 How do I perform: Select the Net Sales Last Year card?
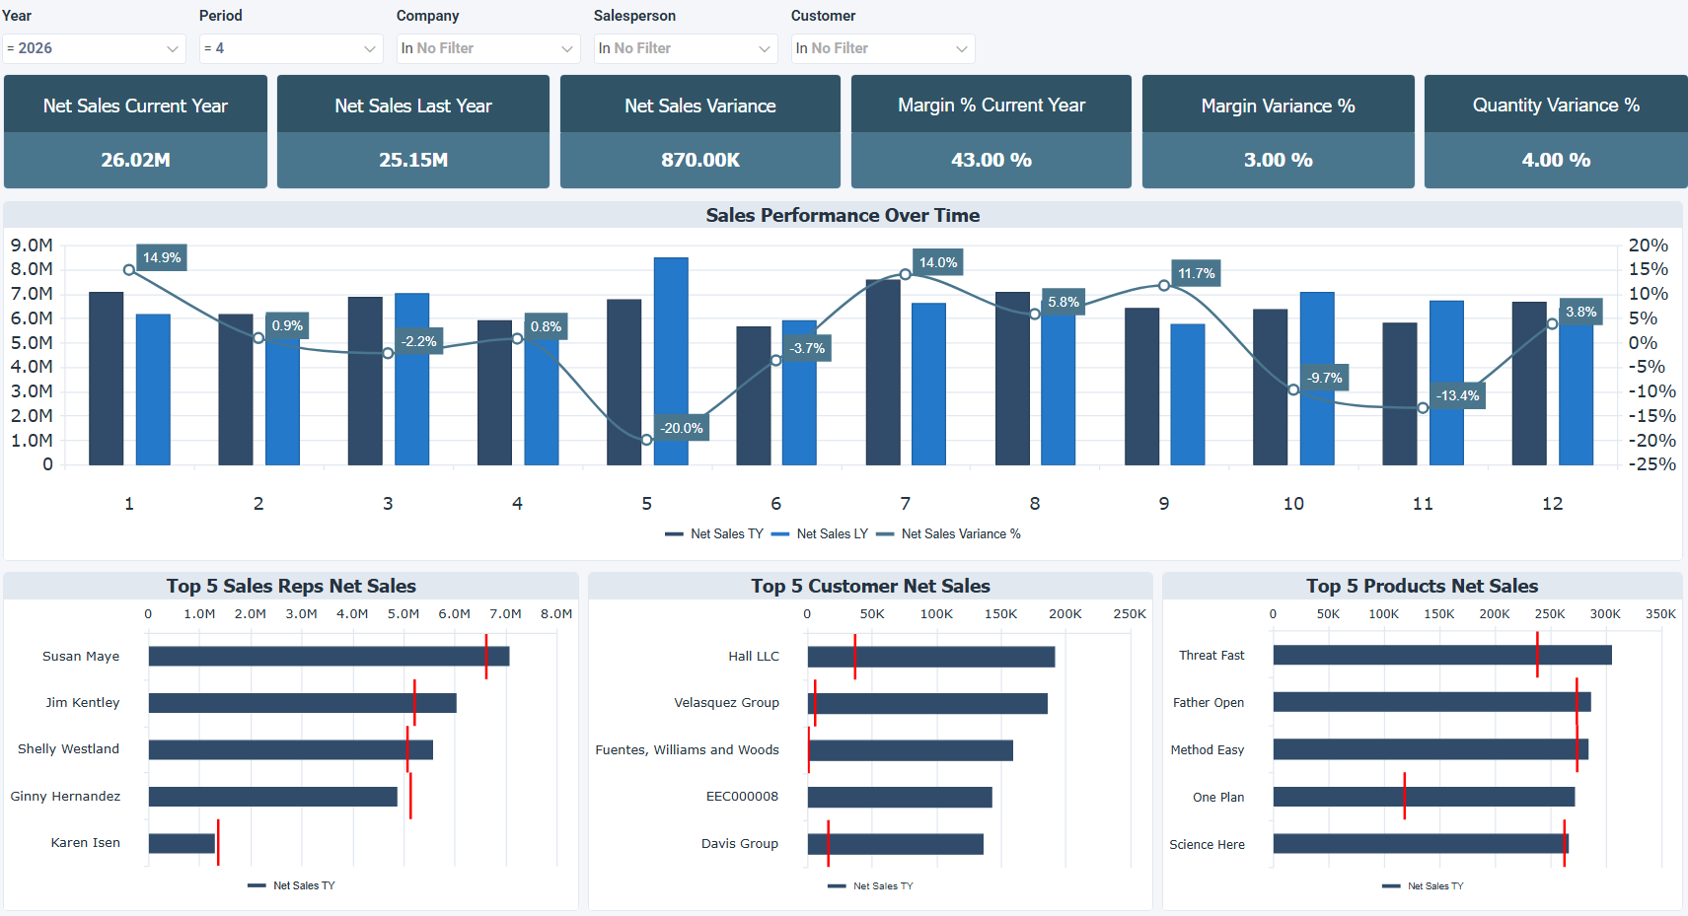pyautogui.click(x=413, y=131)
